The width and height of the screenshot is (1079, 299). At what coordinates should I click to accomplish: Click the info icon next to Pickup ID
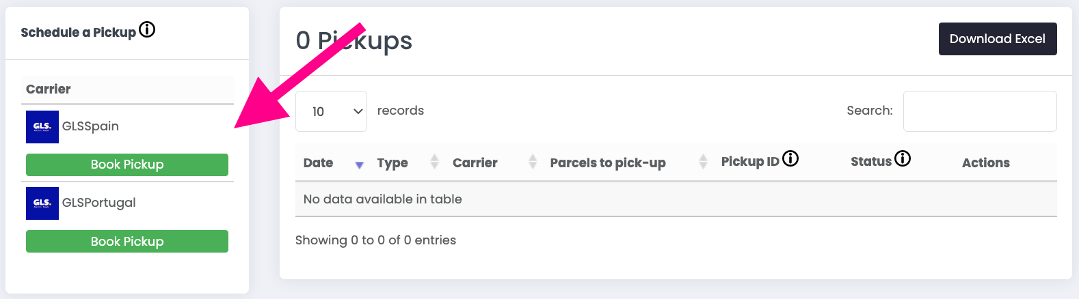790,158
